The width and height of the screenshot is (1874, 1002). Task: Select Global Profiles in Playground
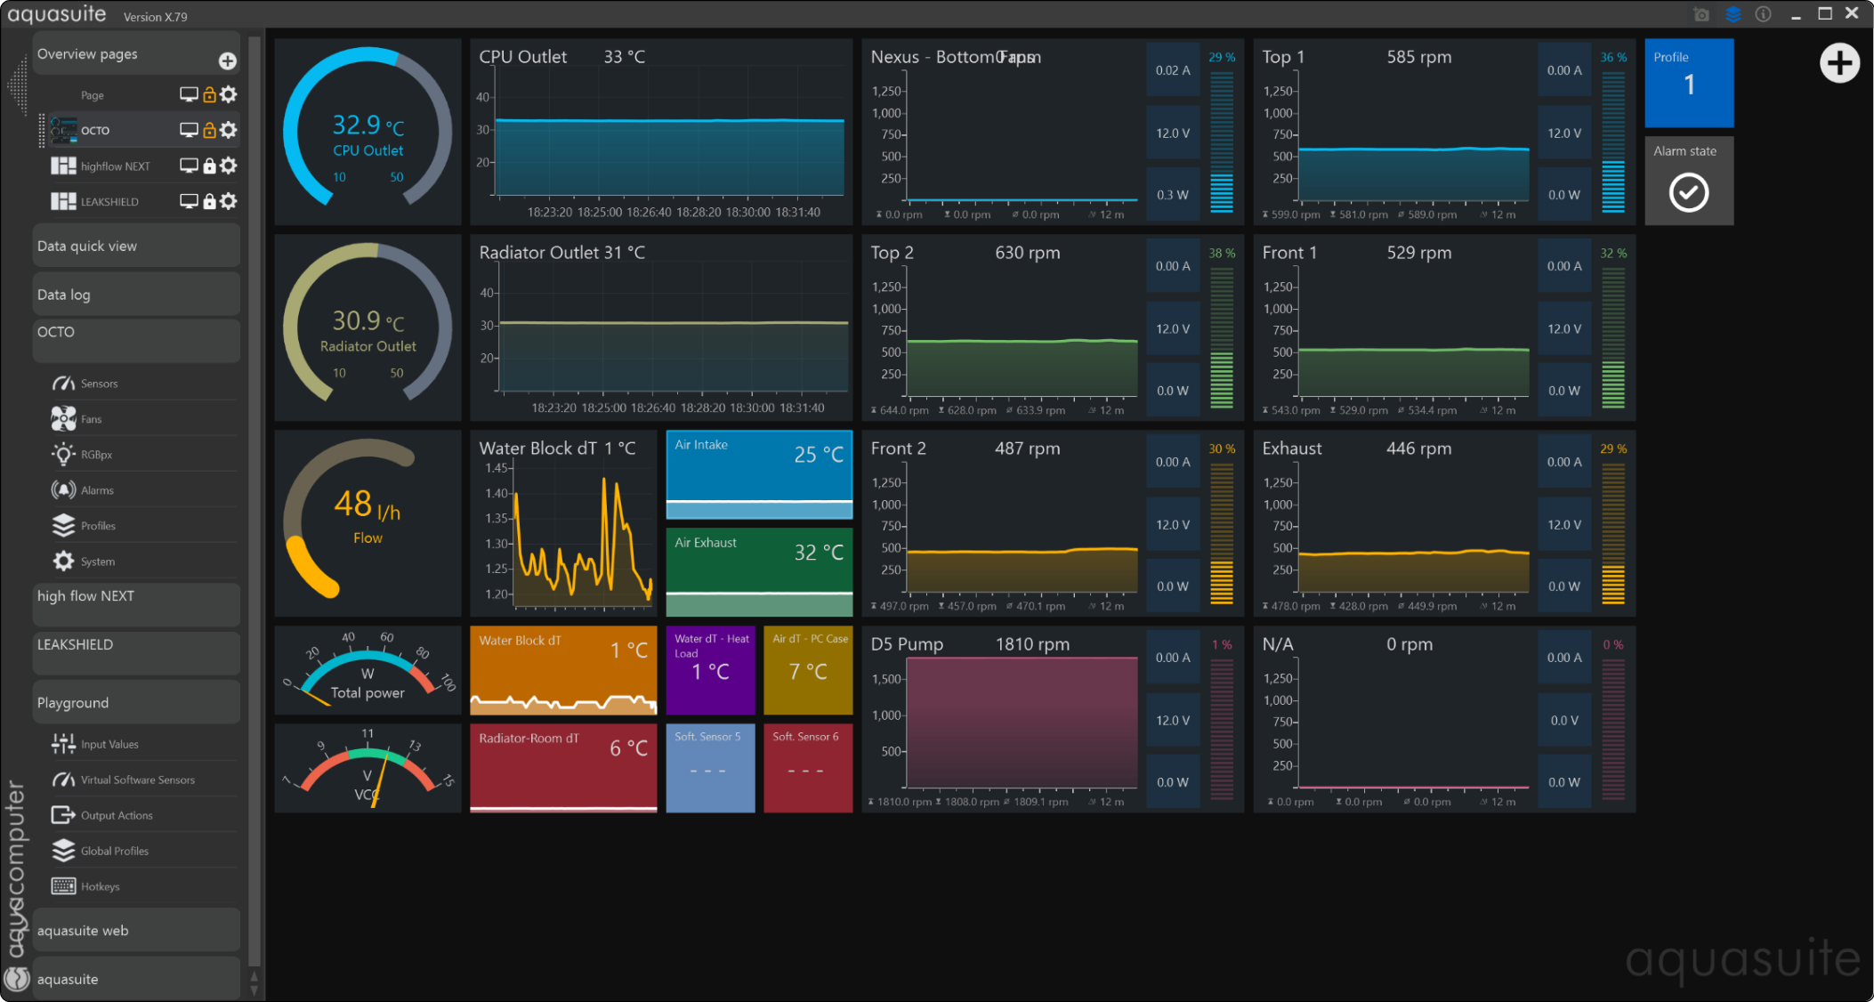point(114,851)
